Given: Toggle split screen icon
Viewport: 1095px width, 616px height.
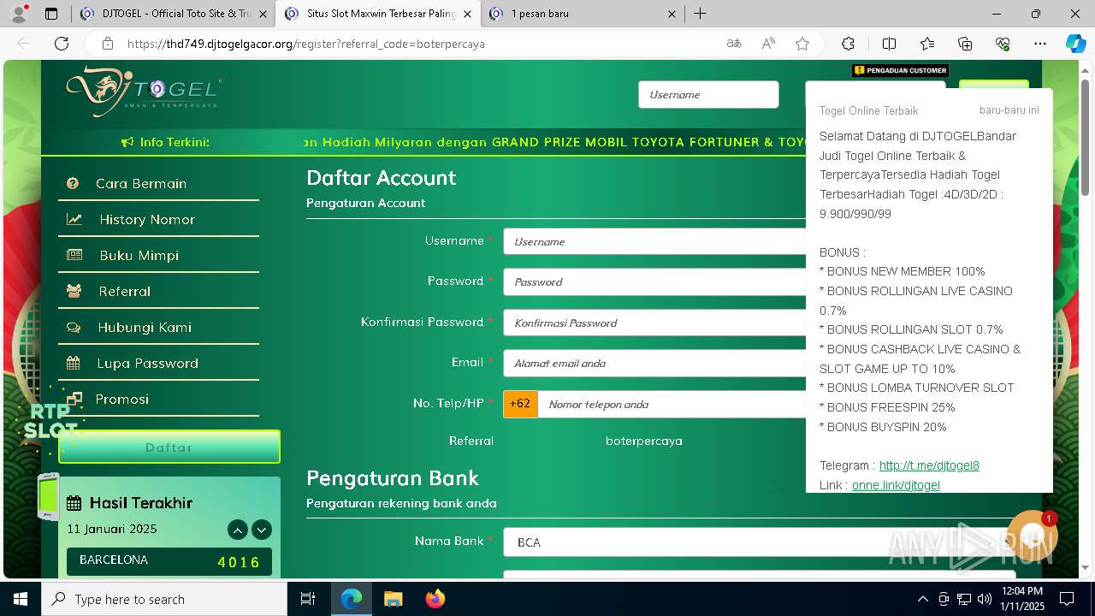Looking at the screenshot, I should (x=890, y=44).
